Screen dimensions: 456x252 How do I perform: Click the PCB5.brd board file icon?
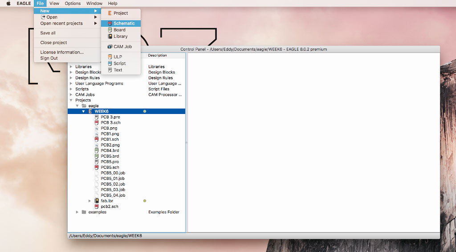pyautogui.click(x=97, y=156)
